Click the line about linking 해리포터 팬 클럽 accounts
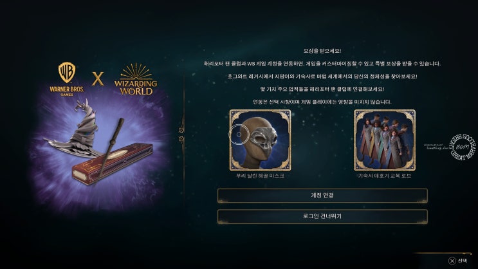Screen dimensions: 478x269 322,64
